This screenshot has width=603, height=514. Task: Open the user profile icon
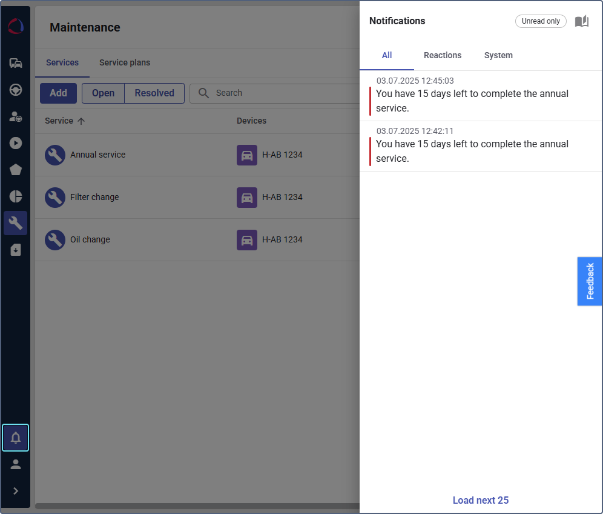(x=16, y=464)
